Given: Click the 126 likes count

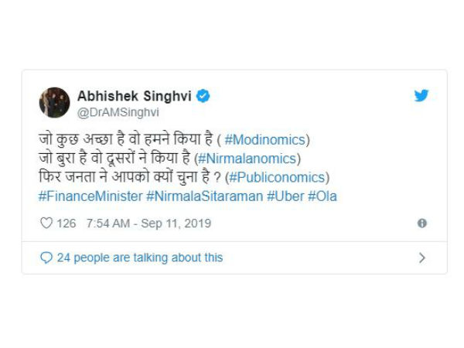Looking at the screenshot, I should click(66, 223).
